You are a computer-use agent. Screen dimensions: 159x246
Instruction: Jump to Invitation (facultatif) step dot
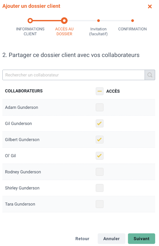98,20
